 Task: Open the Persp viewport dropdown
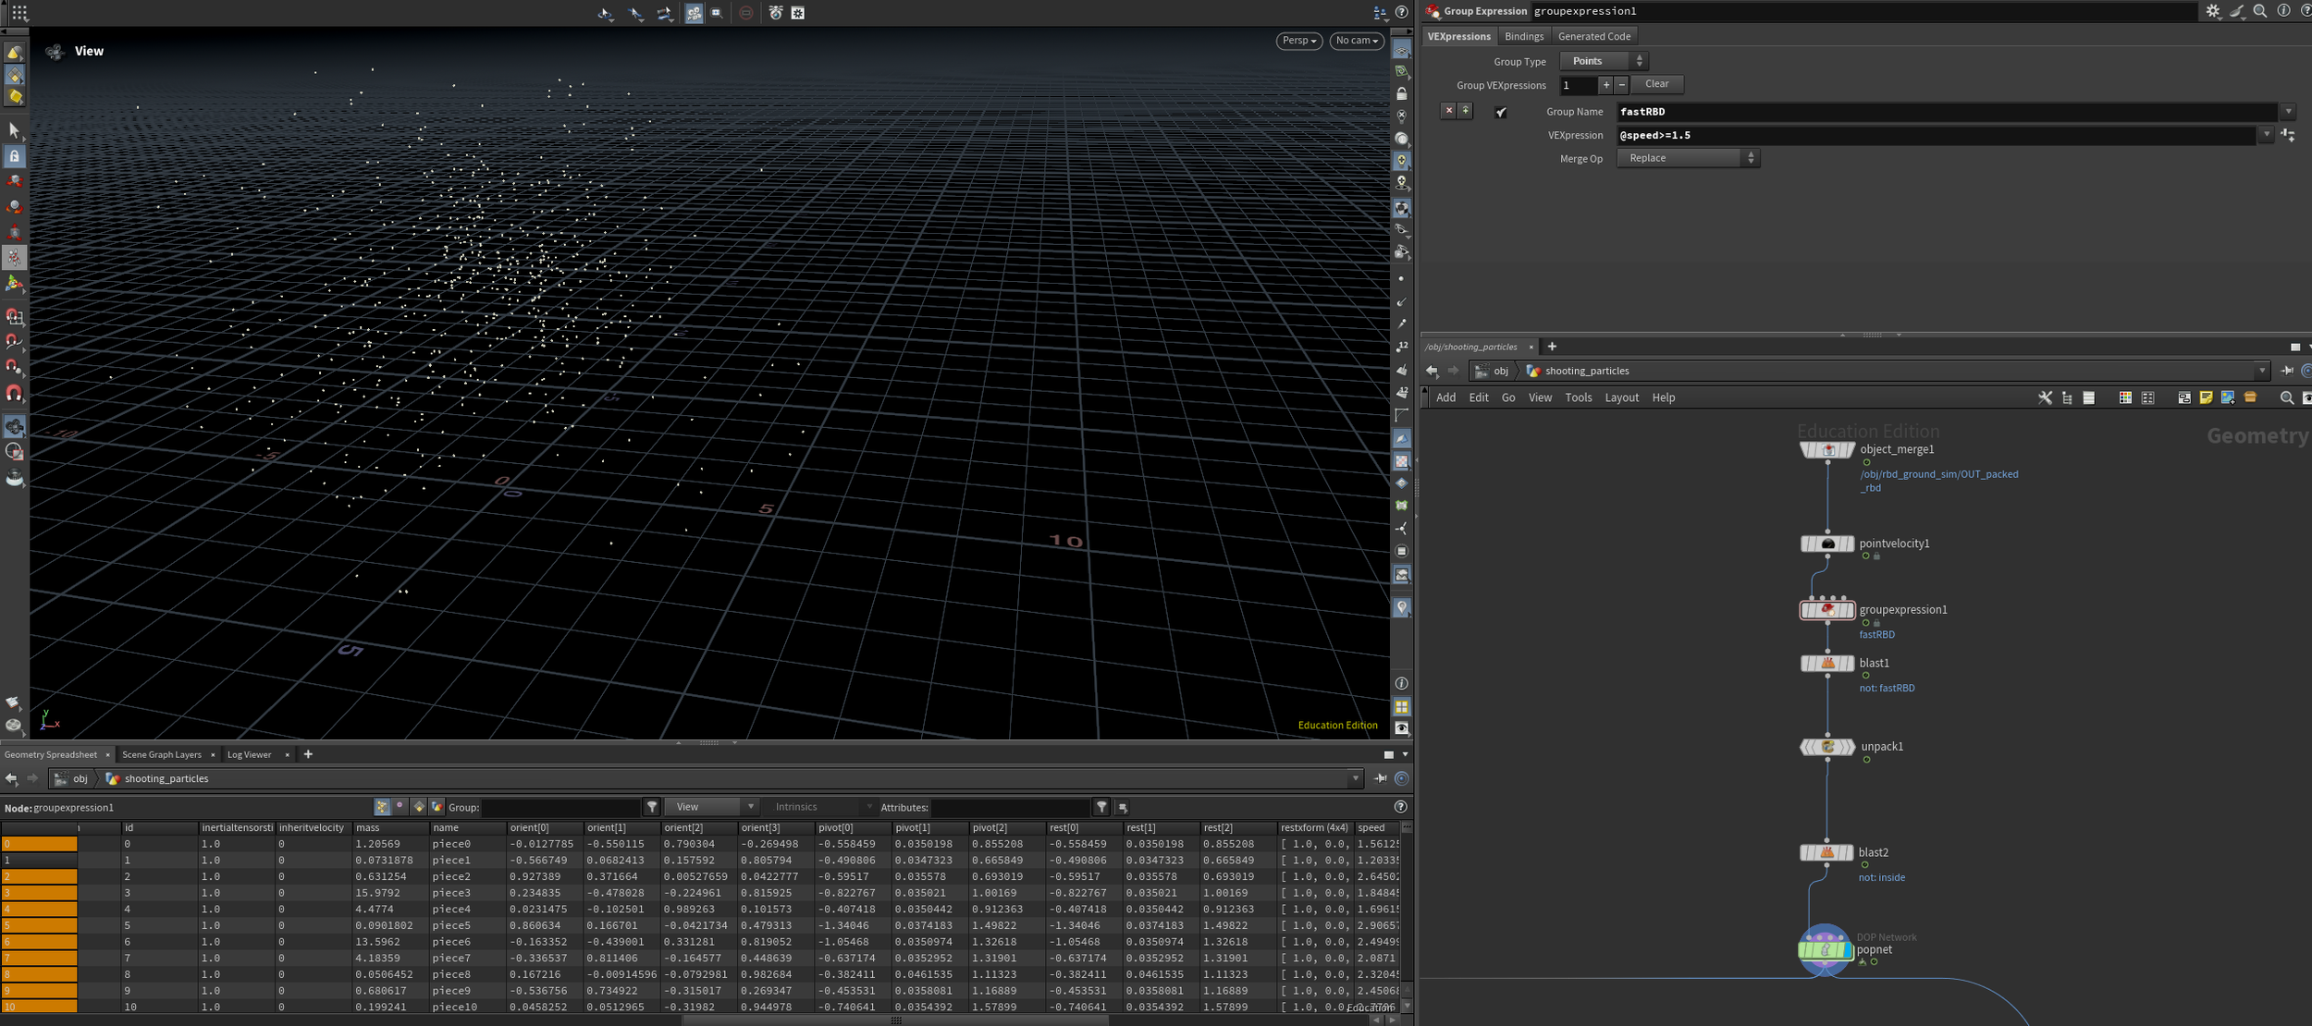[x=1298, y=41]
